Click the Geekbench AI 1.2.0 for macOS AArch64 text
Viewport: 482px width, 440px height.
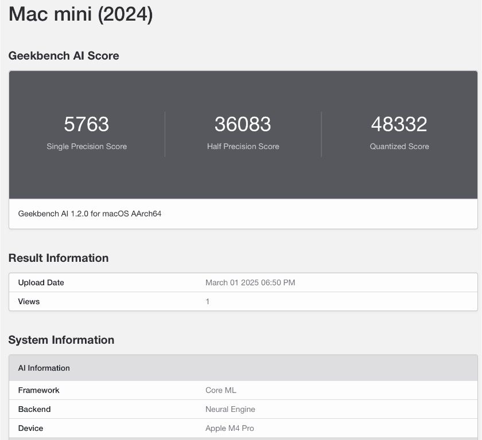click(90, 214)
